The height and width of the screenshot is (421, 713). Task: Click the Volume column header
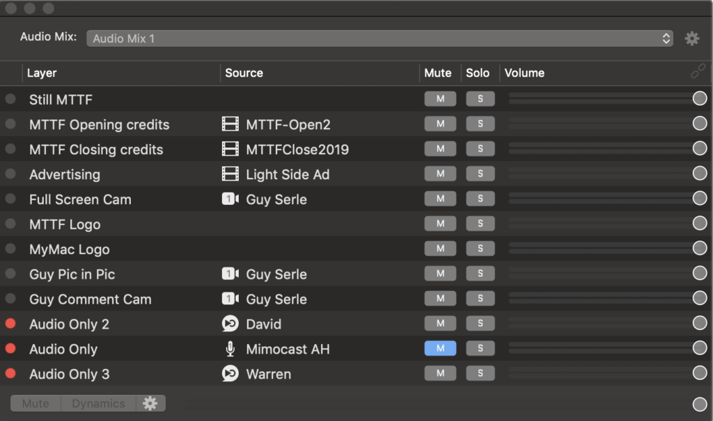pos(524,73)
